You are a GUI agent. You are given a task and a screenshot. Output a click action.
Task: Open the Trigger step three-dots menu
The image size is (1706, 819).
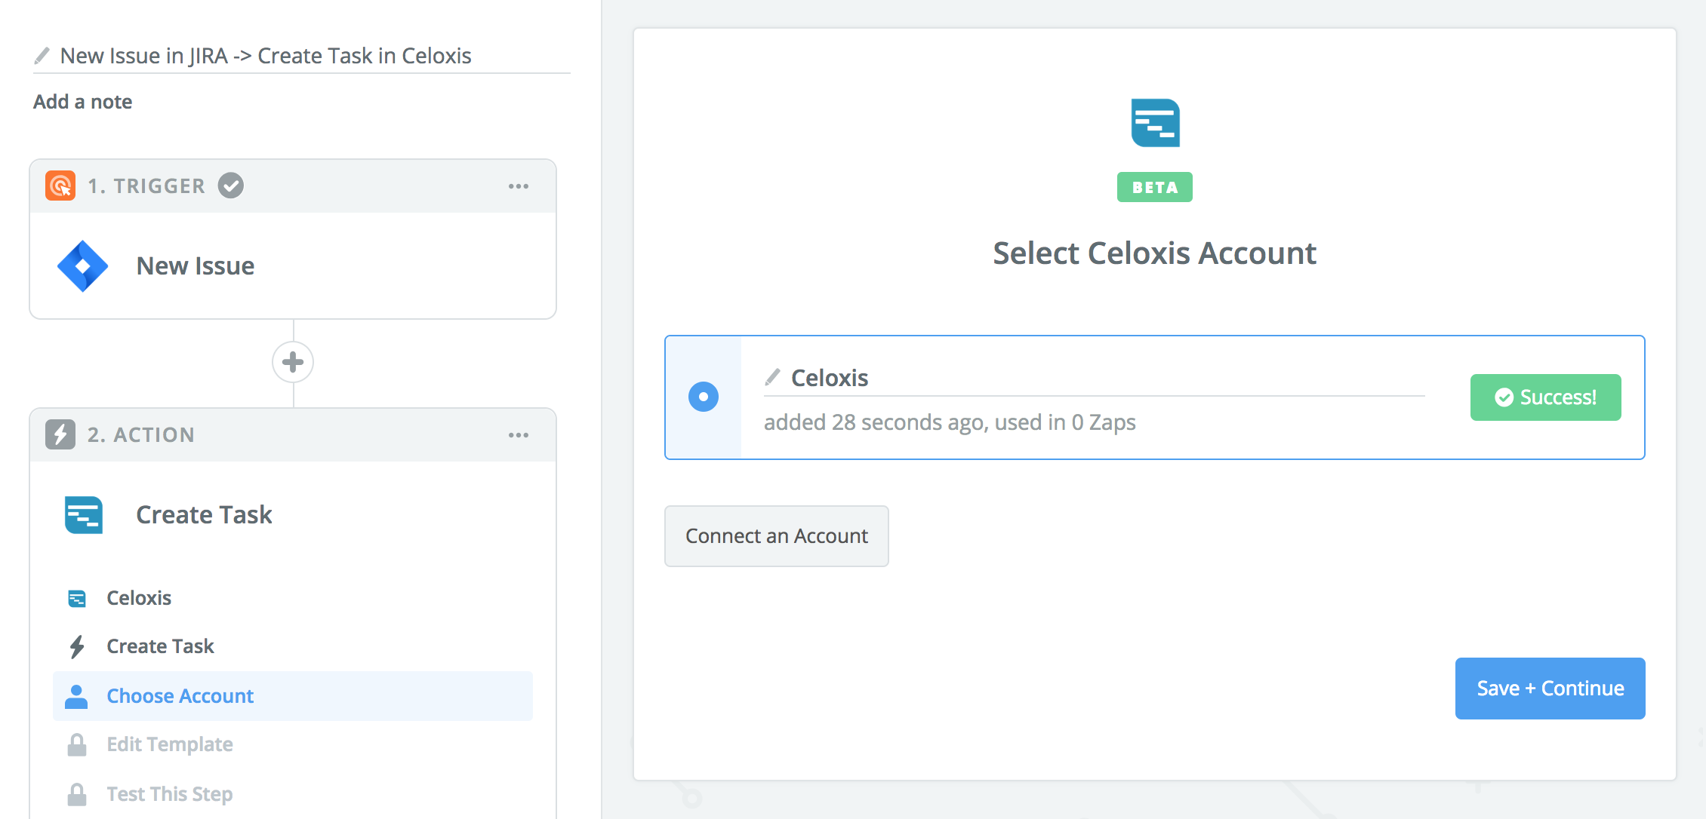point(519,186)
